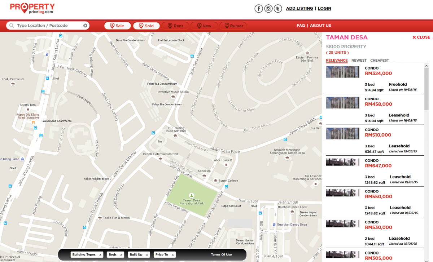The height and width of the screenshot is (262, 433).
Task: Select the RM510,000 listing price
Action: pos(378,135)
